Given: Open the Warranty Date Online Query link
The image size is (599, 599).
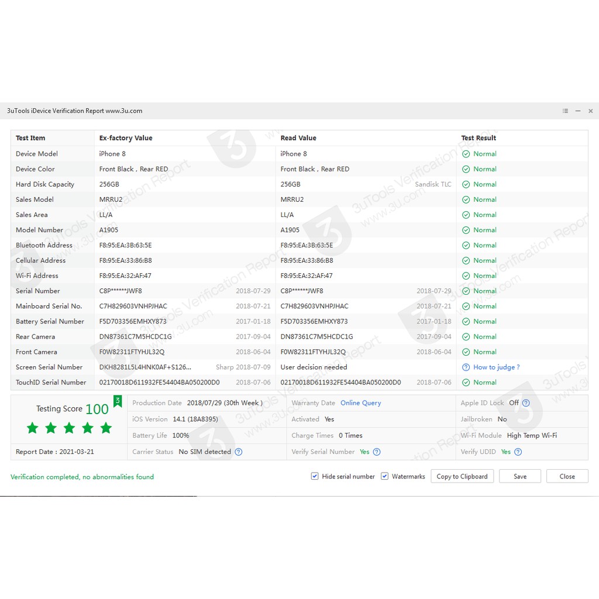Looking at the screenshot, I should [x=360, y=403].
